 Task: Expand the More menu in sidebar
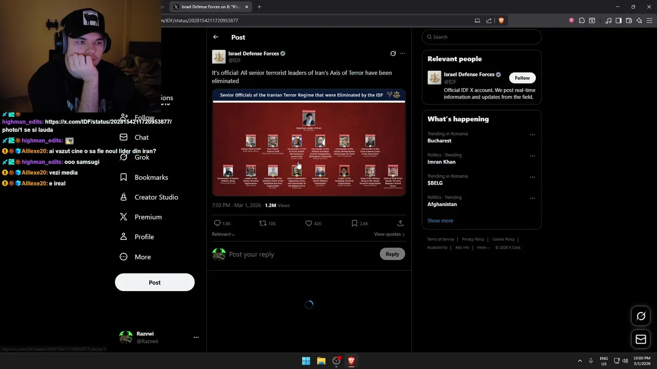[x=136, y=257]
